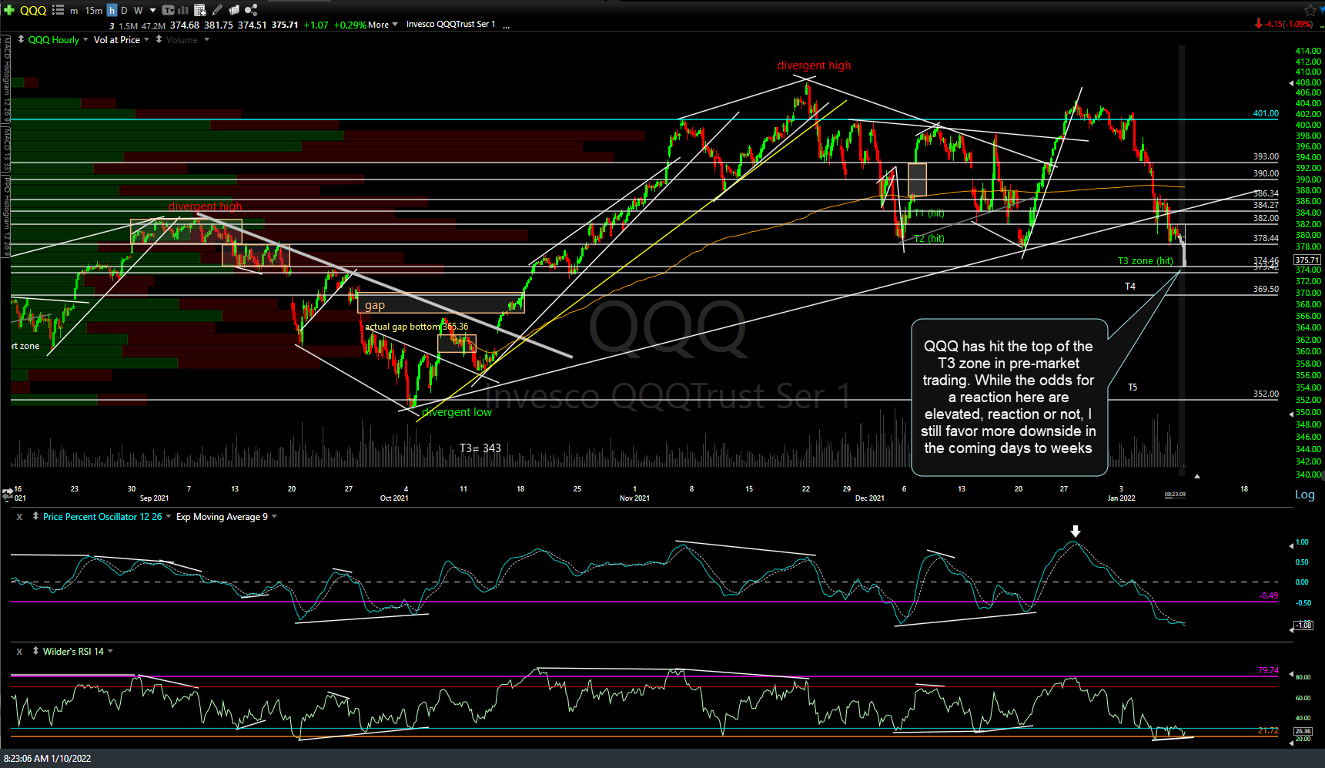The height and width of the screenshot is (768, 1325).
Task: Expand the timeframe dropdown arrow after W
Action: tap(152, 10)
